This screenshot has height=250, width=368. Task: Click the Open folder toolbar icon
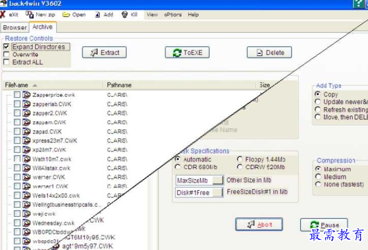click(66, 14)
